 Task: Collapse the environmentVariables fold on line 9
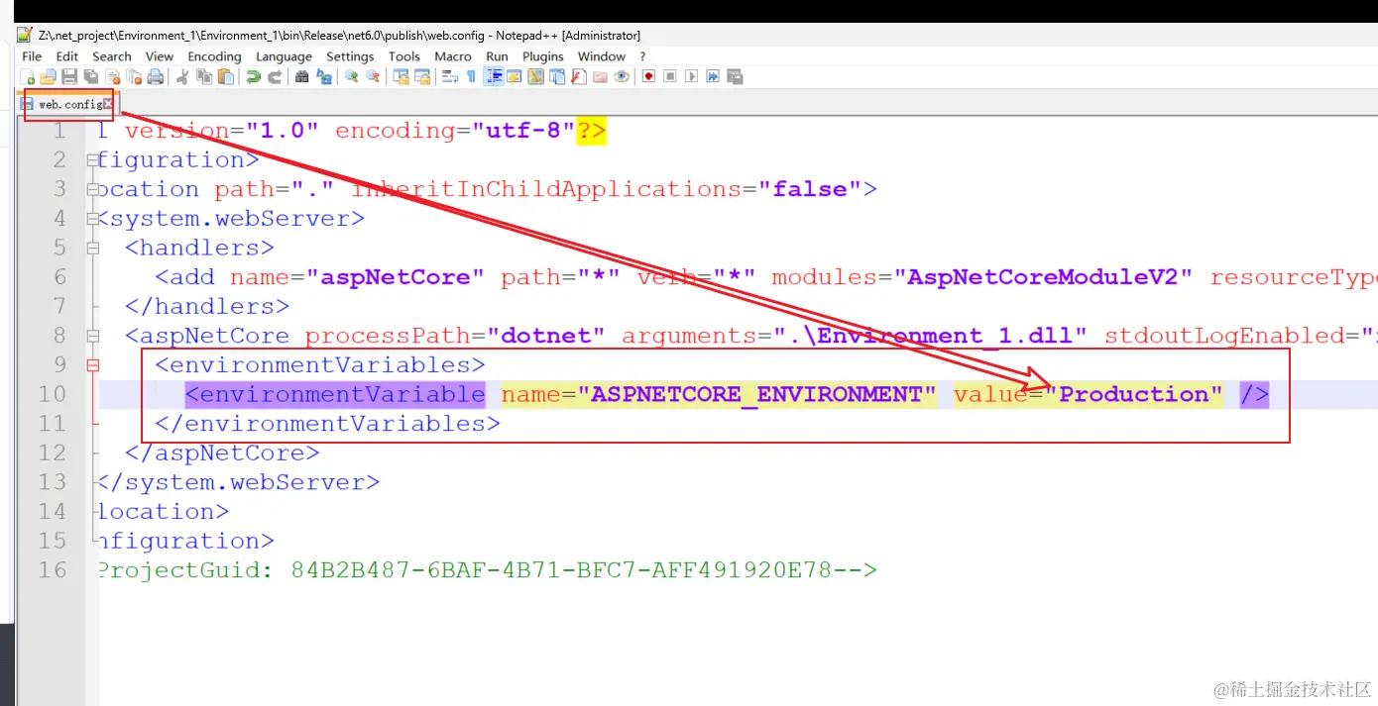pyautogui.click(x=92, y=365)
